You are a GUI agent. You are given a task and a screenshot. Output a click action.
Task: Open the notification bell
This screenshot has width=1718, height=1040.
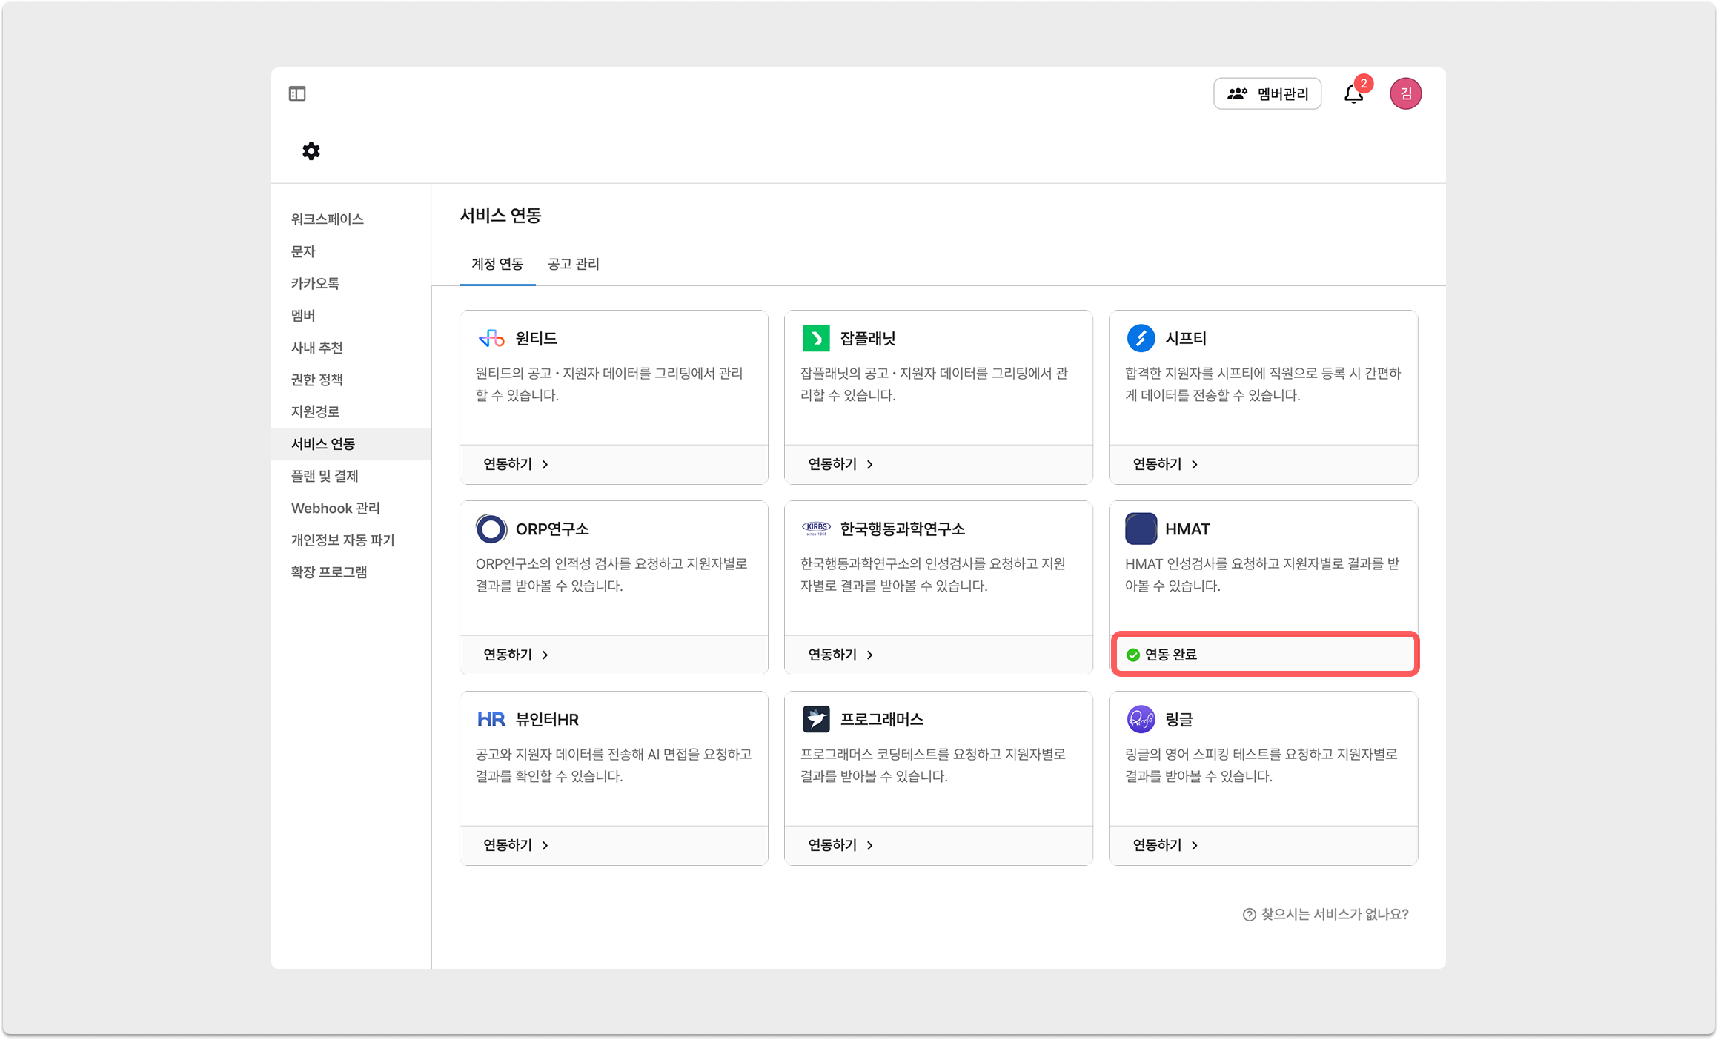(x=1353, y=94)
